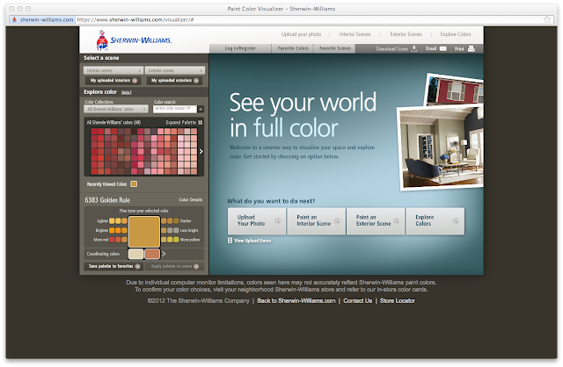
Task: Open Color Details link
Action: click(x=191, y=199)
